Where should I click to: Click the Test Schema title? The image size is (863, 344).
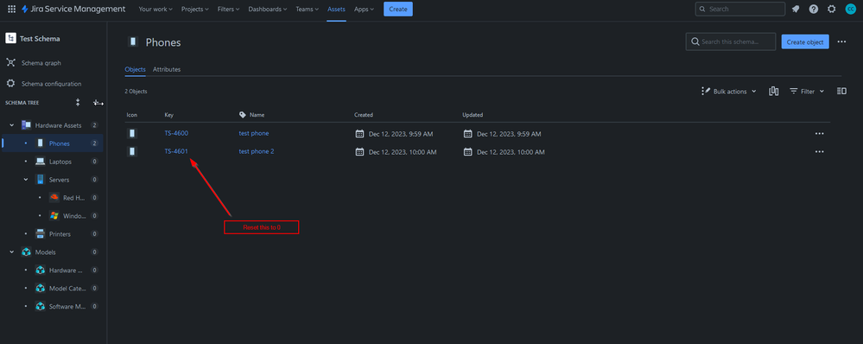coord(41,39)
